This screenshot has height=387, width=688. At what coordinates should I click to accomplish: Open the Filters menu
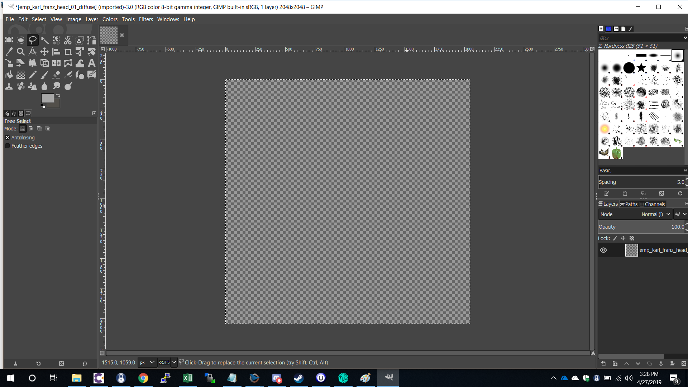click(x=146, y=19)
